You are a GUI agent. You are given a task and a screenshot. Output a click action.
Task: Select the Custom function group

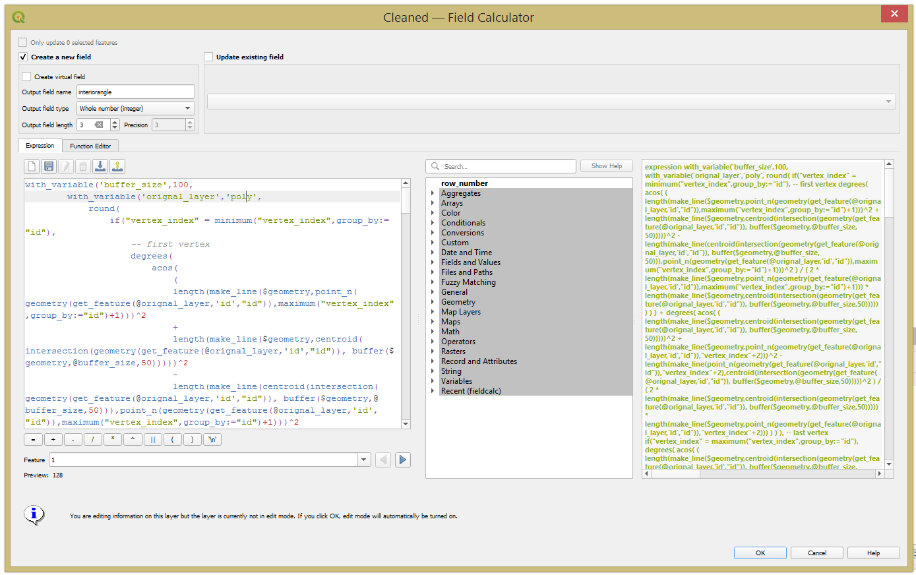click(455, 243)
